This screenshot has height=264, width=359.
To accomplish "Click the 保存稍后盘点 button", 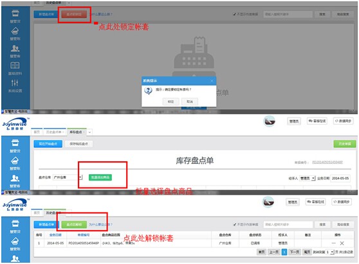I will point(78,144).
